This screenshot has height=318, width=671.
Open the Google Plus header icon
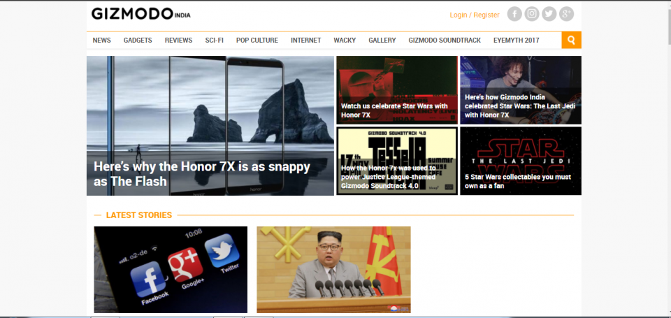point(567,14)
